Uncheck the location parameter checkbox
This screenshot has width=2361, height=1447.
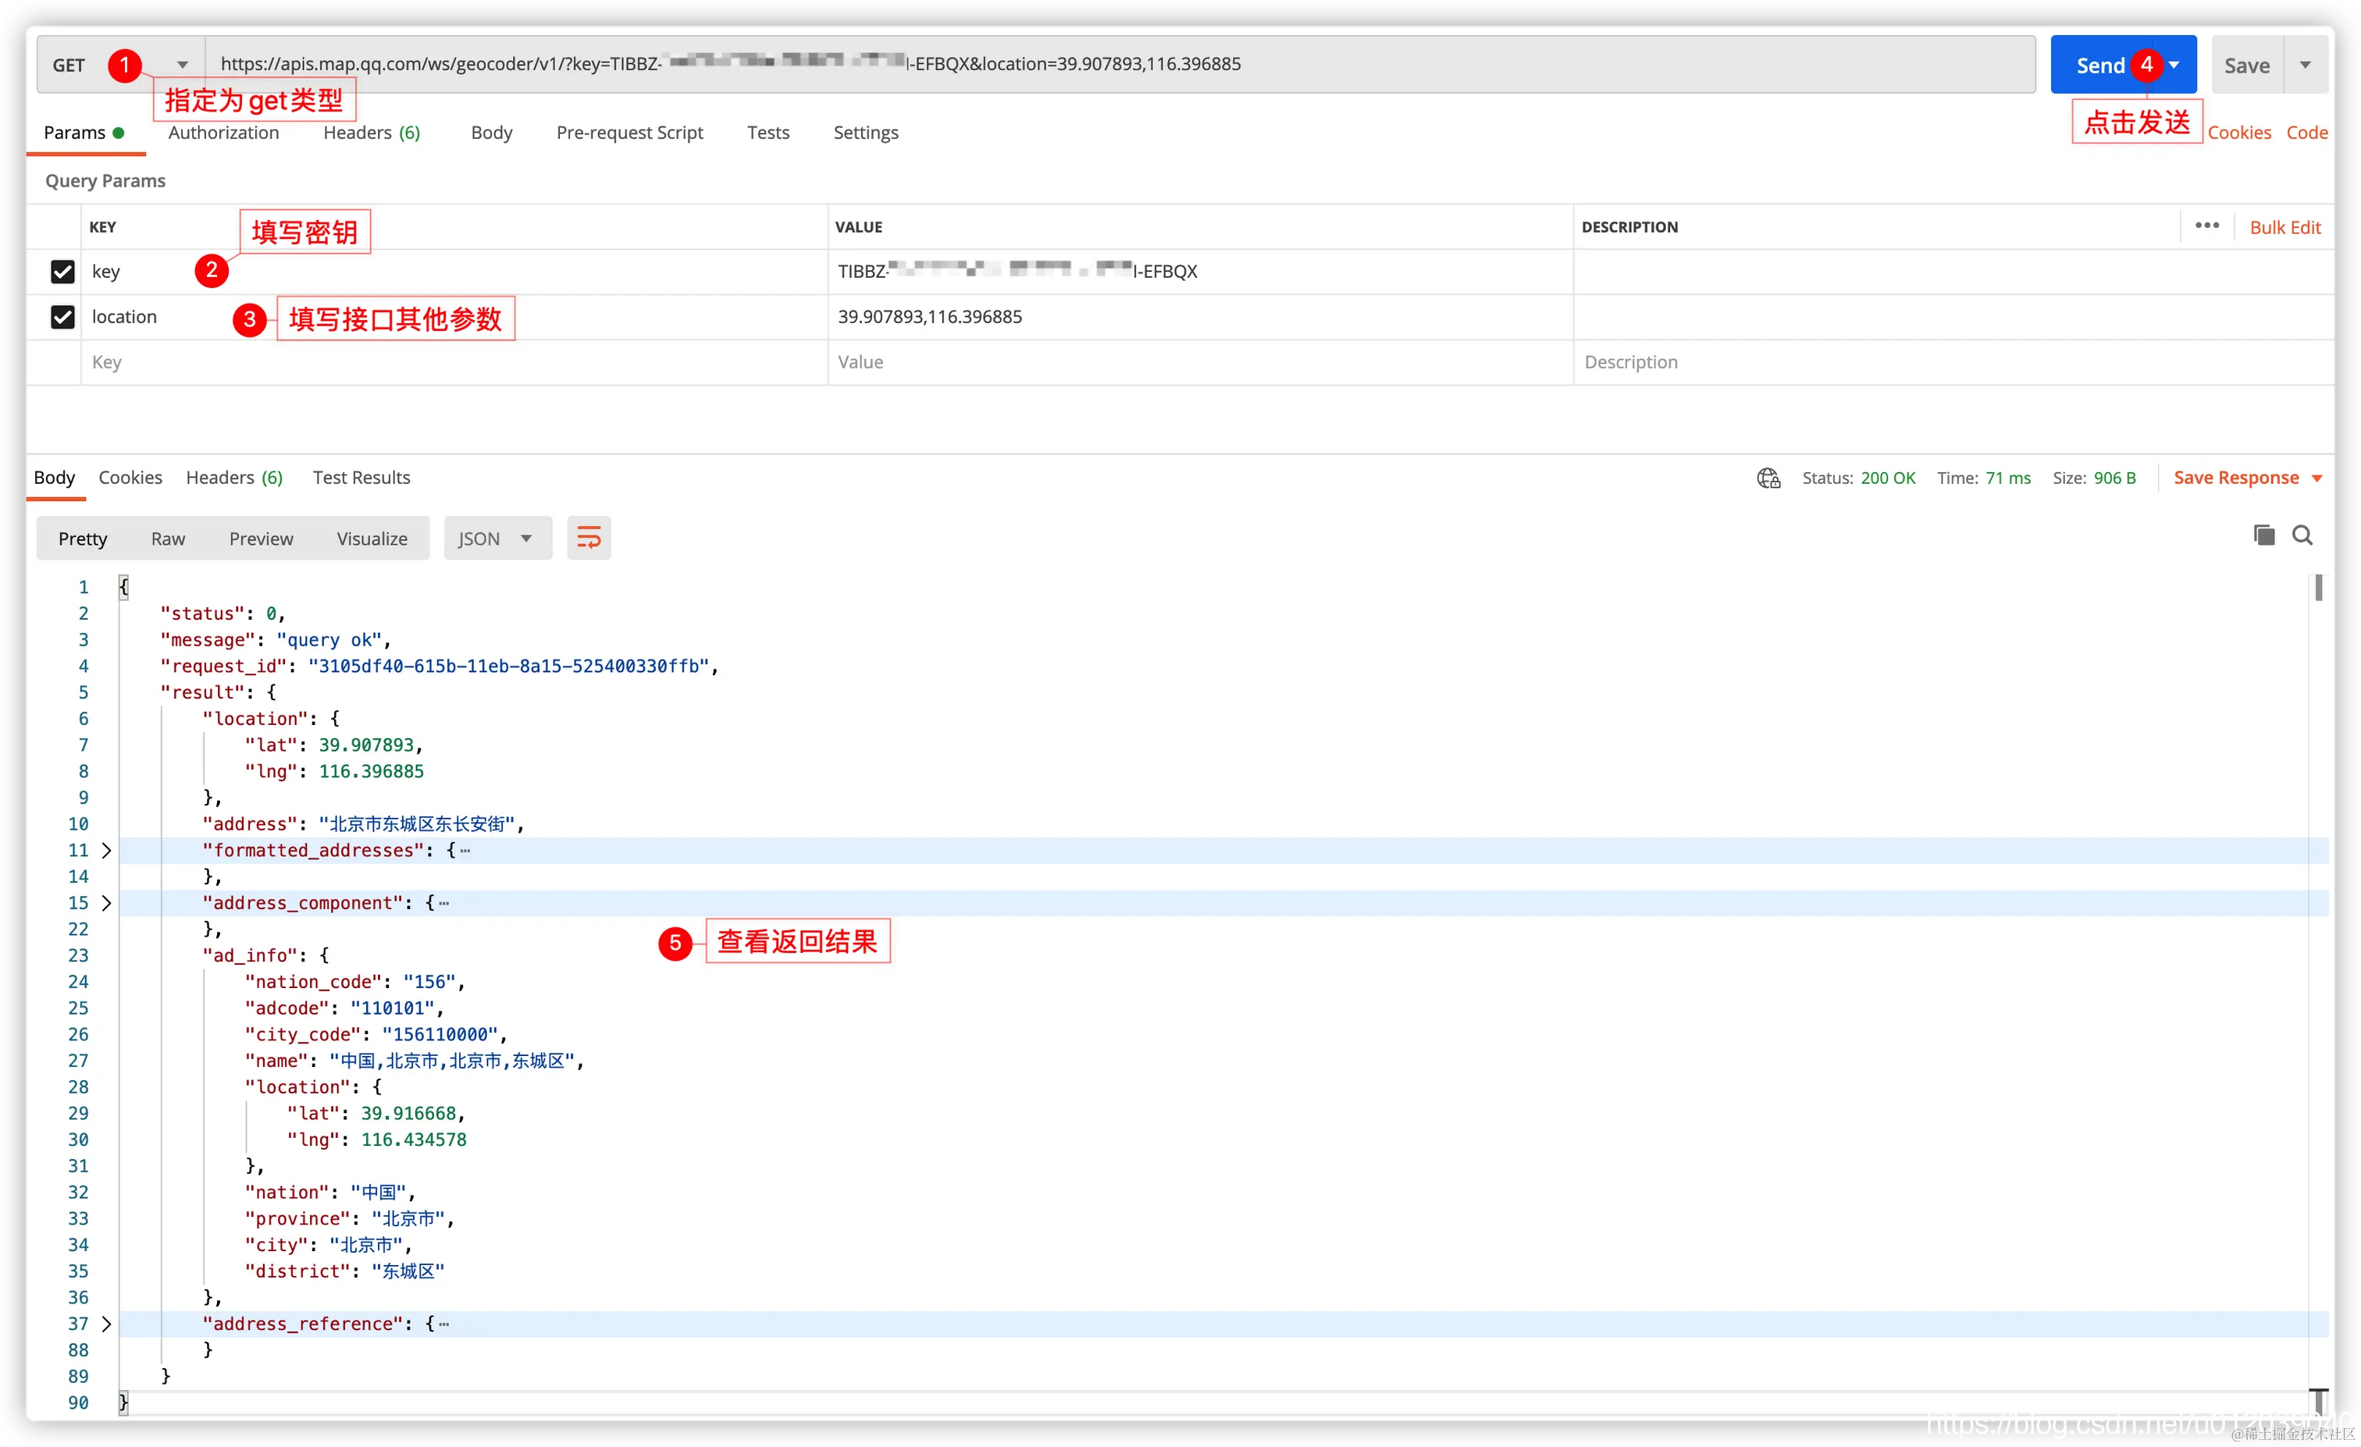point(62,317)
